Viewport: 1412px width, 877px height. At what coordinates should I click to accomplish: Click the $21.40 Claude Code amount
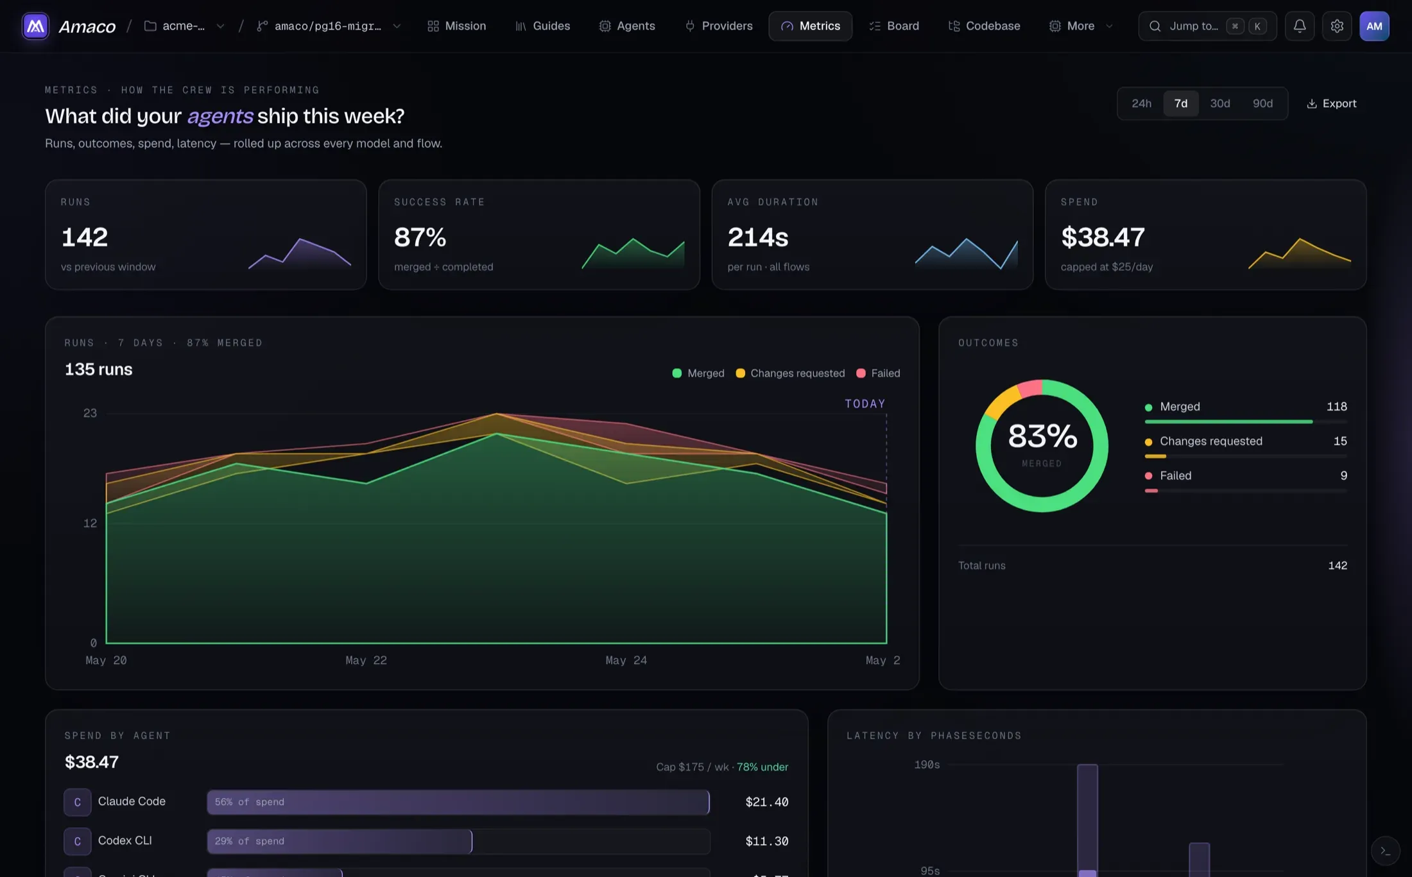766,803
